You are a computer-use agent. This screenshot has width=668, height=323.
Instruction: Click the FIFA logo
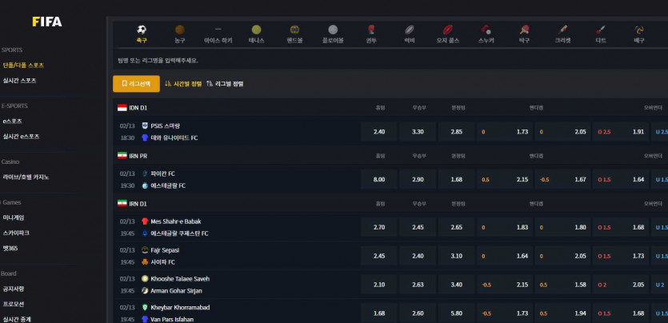(x=47, y=22)
